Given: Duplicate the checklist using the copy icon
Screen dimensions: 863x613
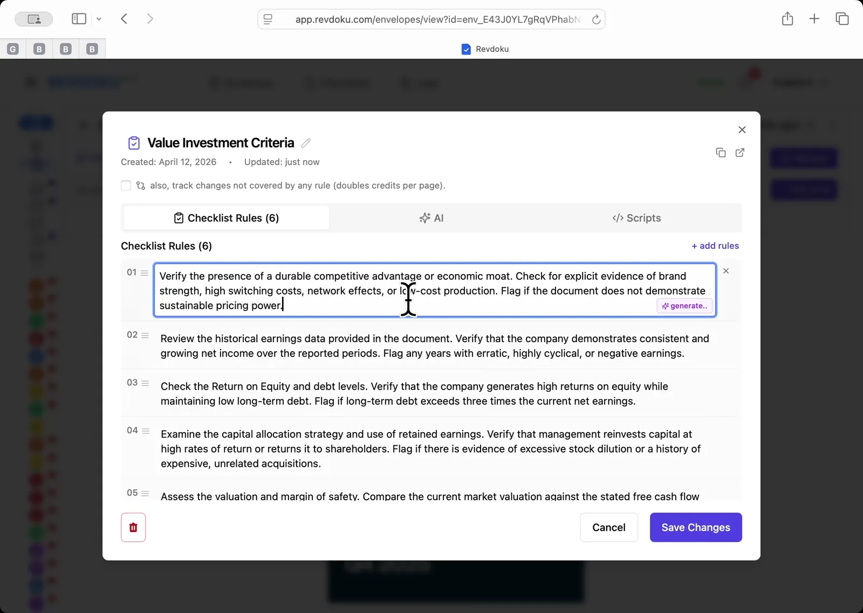Looking at the screenshot, I should click(x=721, y=153).
